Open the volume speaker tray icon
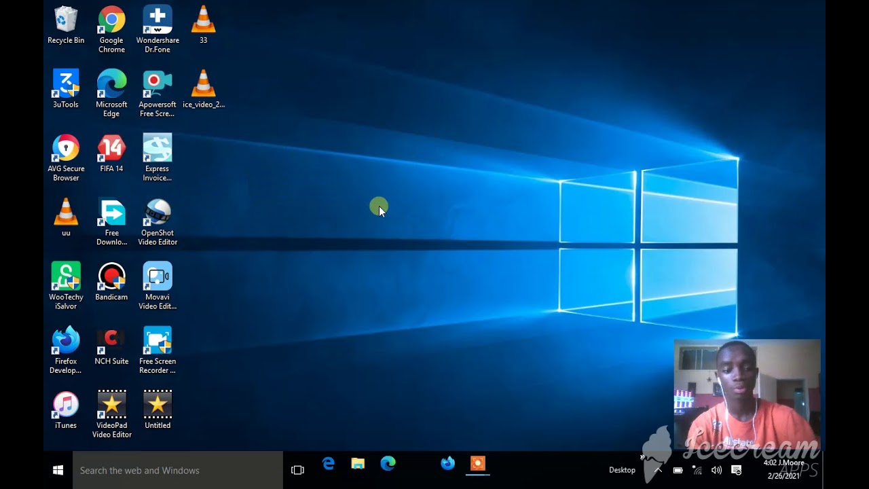The width and height of the screenshot is (869, 489). click(x=716, y=470)
